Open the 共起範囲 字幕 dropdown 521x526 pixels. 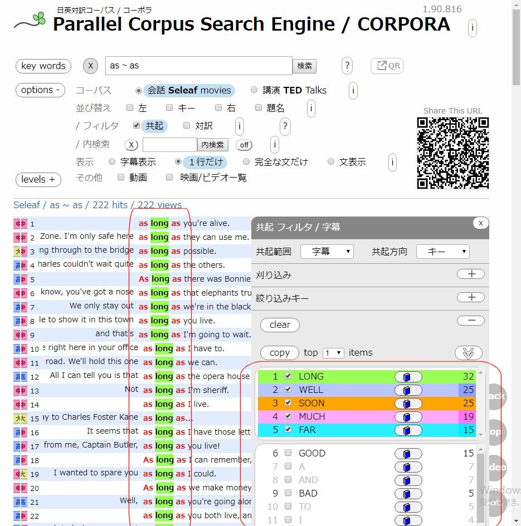[x=327, y=252]
